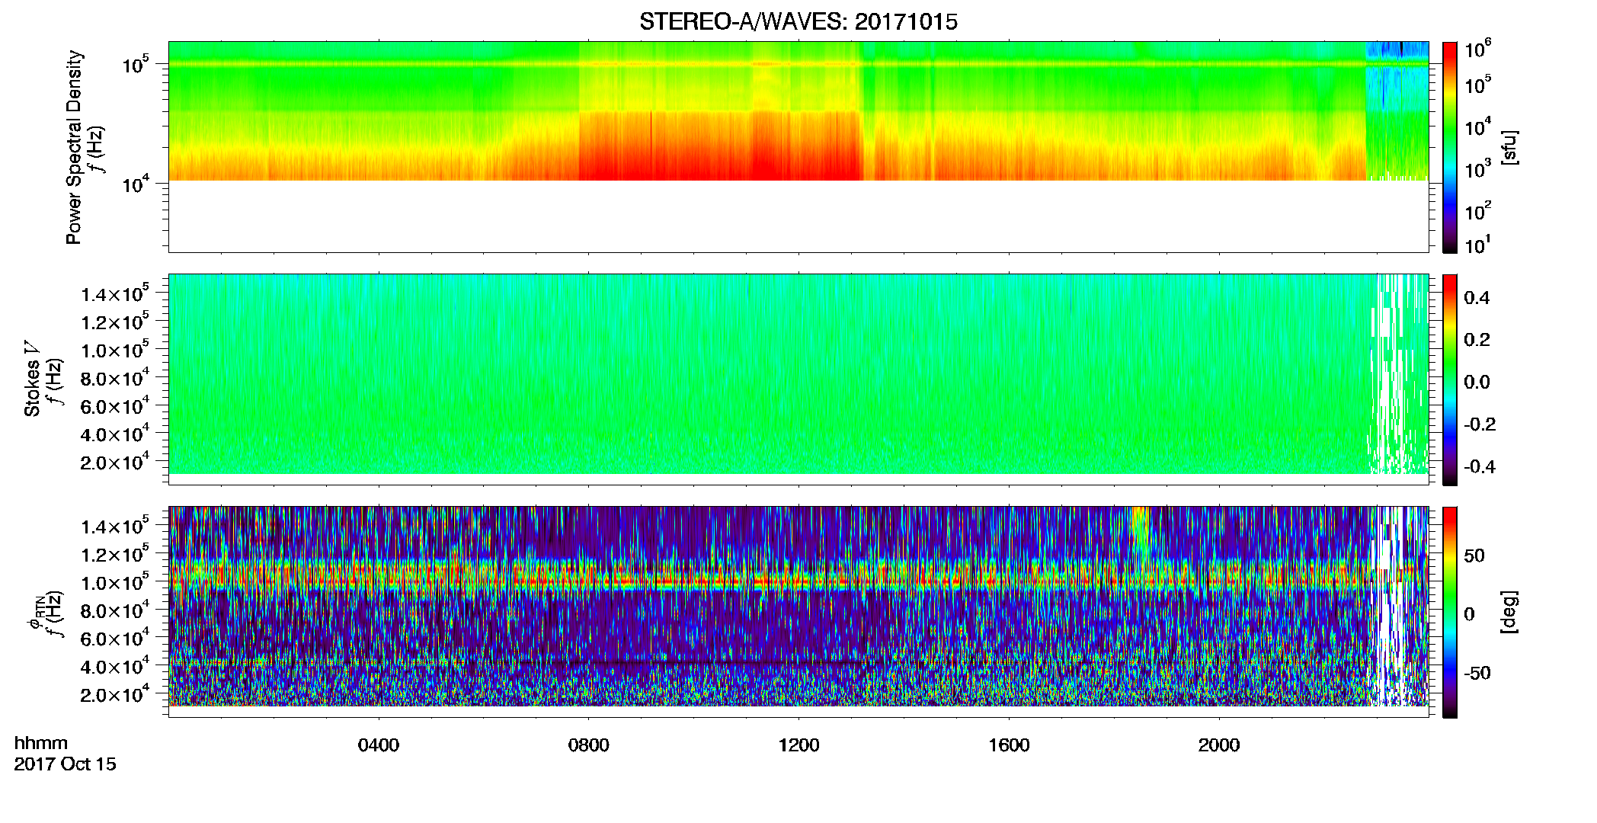1597x823 pixels.
Task: Click the Stokes V colorbar
Action: click(1450, 379)
